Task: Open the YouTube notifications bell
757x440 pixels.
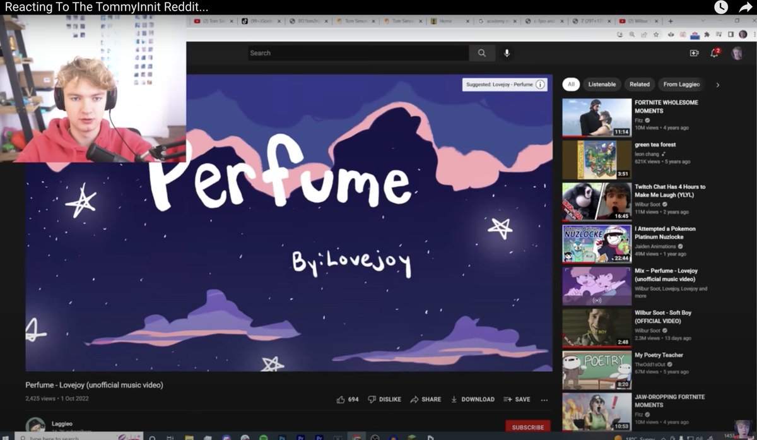Action: (x=715, y=53)
